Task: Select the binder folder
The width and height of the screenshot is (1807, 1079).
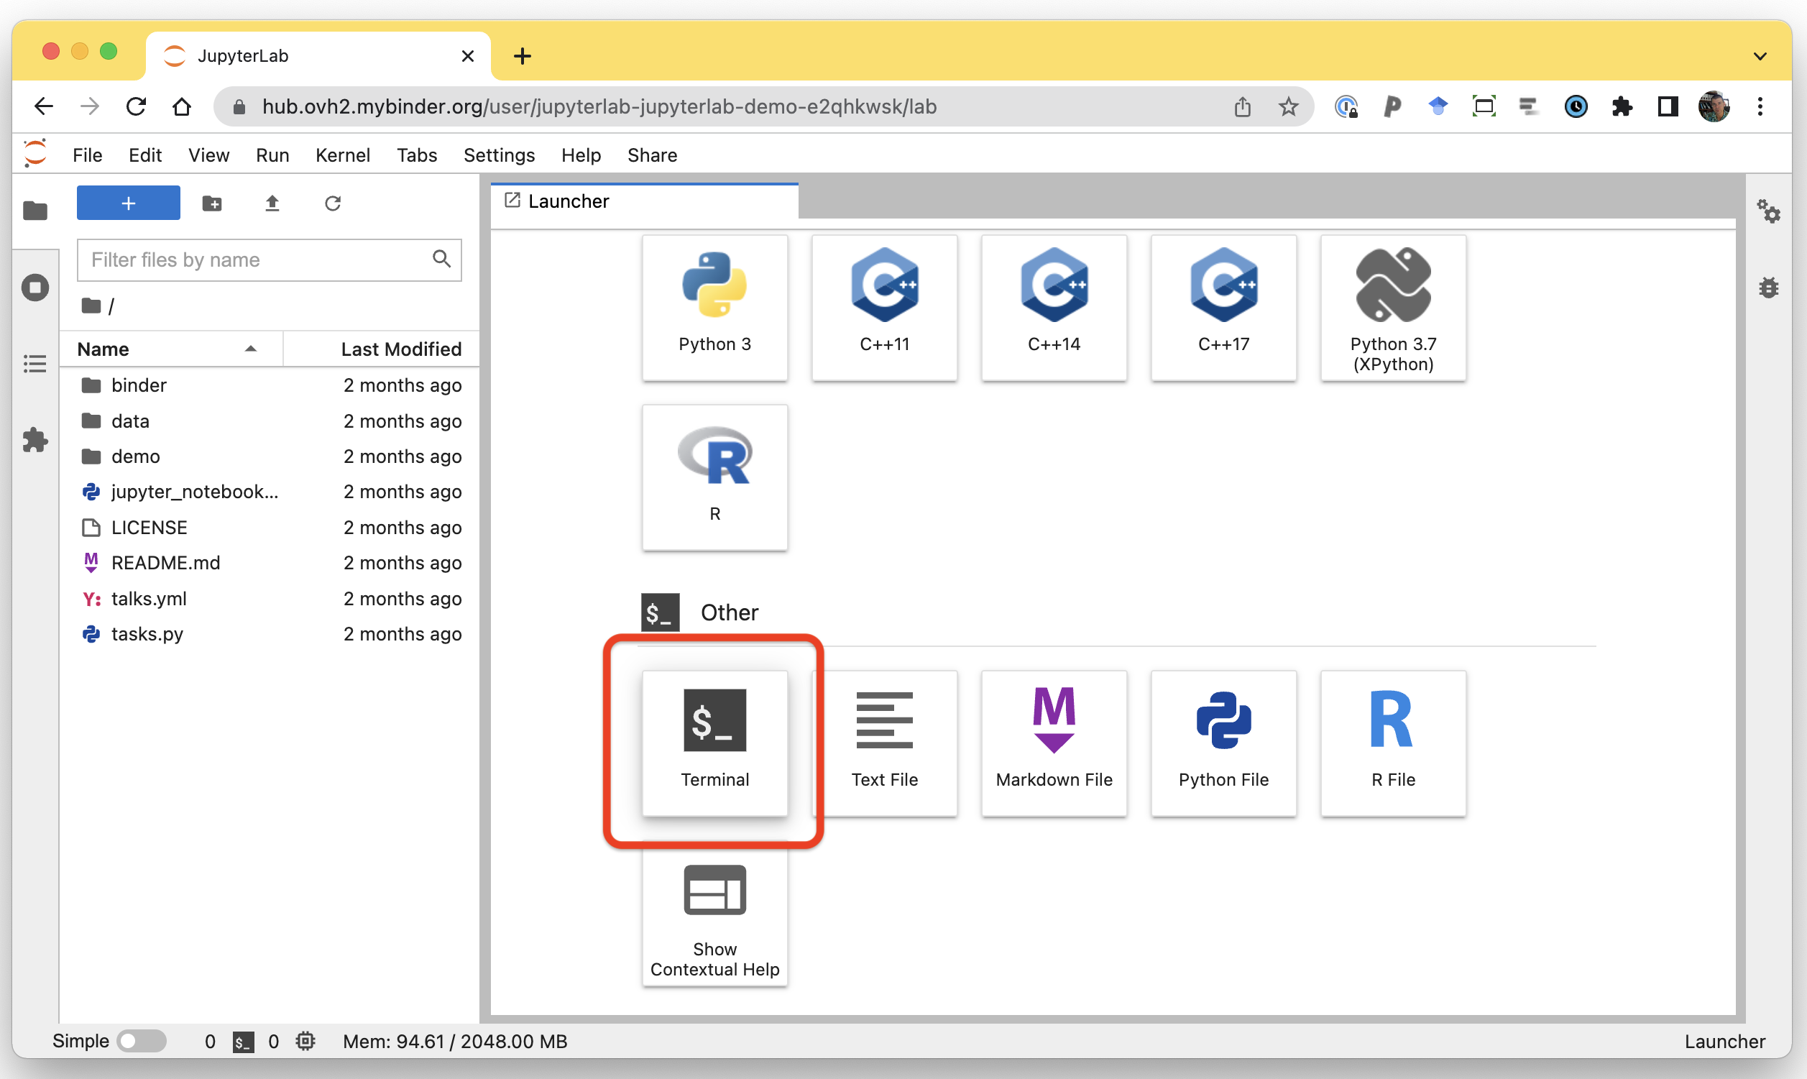Action: 270,385
